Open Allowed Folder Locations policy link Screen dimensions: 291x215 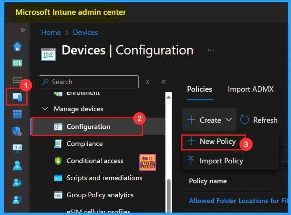click(x=239, y=201)
